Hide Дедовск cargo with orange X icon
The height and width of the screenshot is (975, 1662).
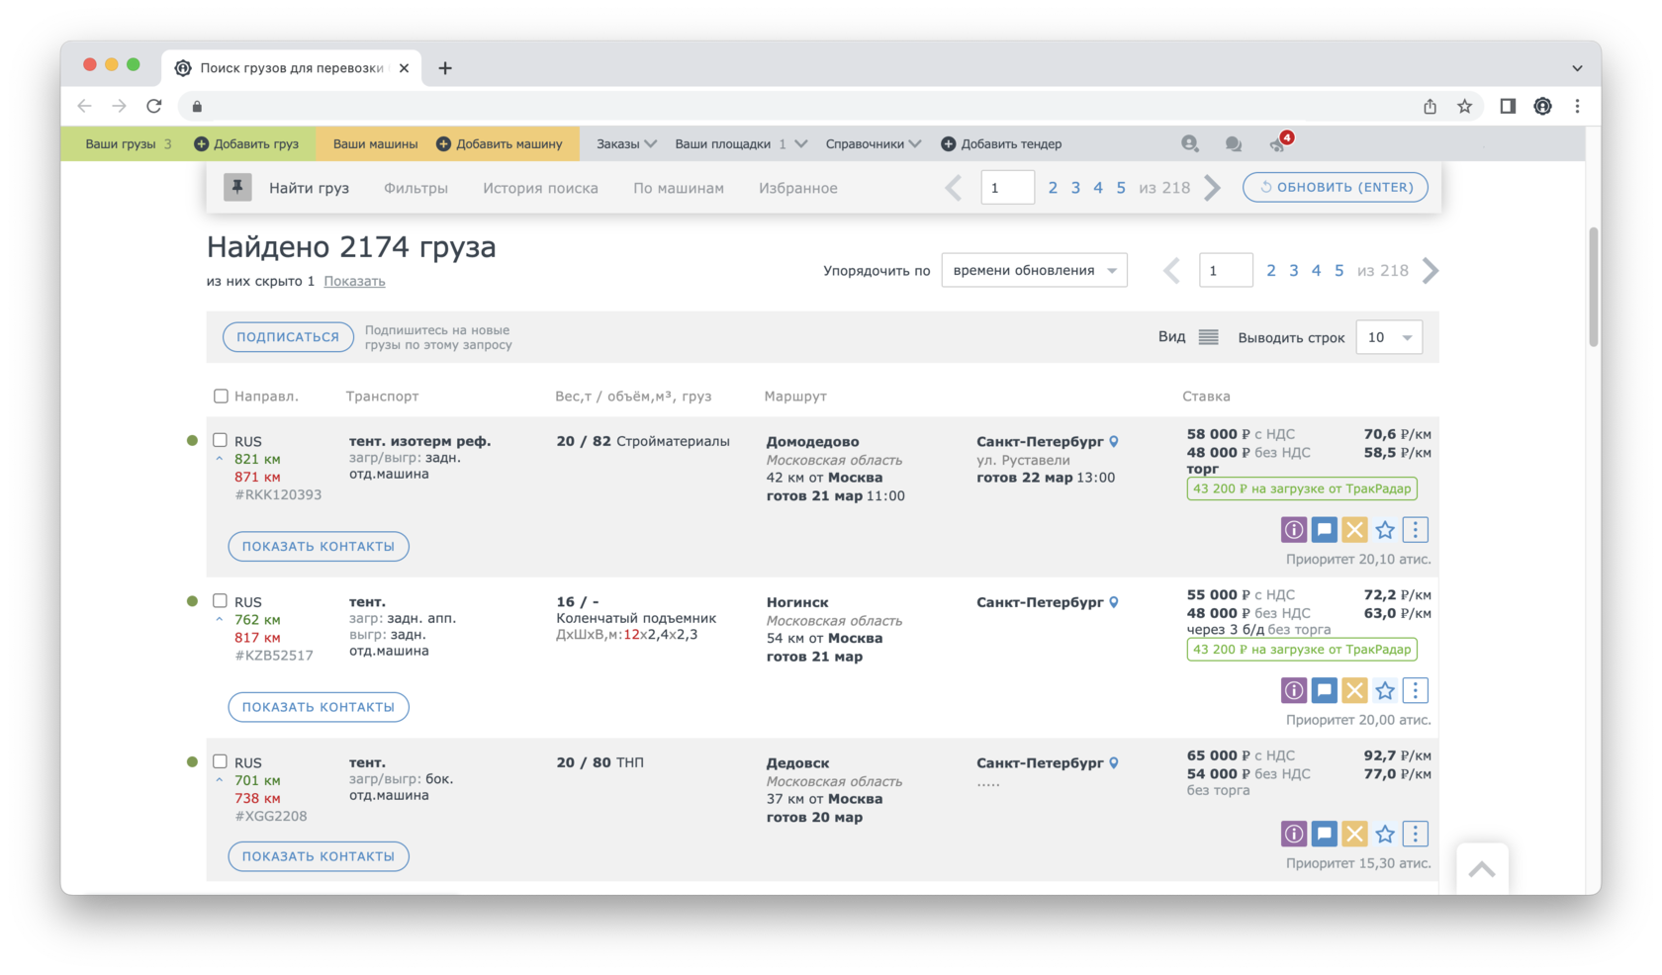(1354, 834)
